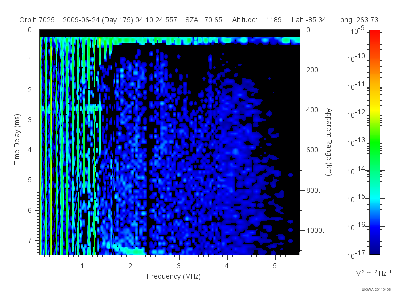Click the 'SZA: 70.65' value
The width and height of the screenshot is (400, 300).
tap(204, 20)
